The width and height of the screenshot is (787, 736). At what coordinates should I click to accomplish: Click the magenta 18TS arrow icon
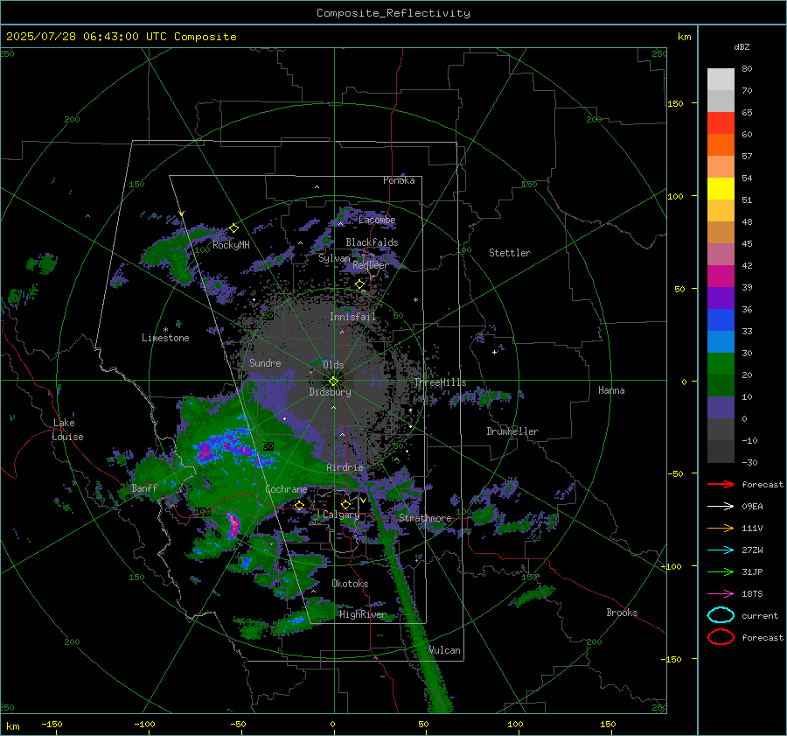tap(721, 594)
